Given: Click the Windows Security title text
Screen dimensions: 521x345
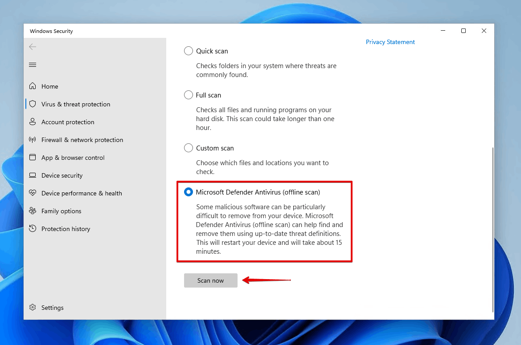Looking at the screenshot, I should click(51, 31).
